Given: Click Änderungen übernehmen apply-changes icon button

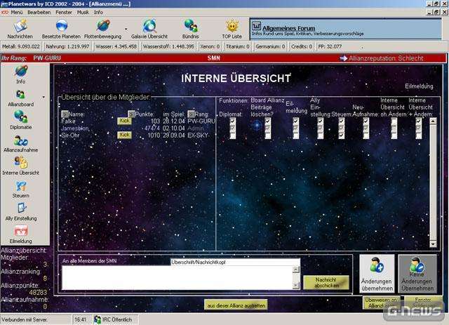Looking at the screenshot, I should click(377, 274).
